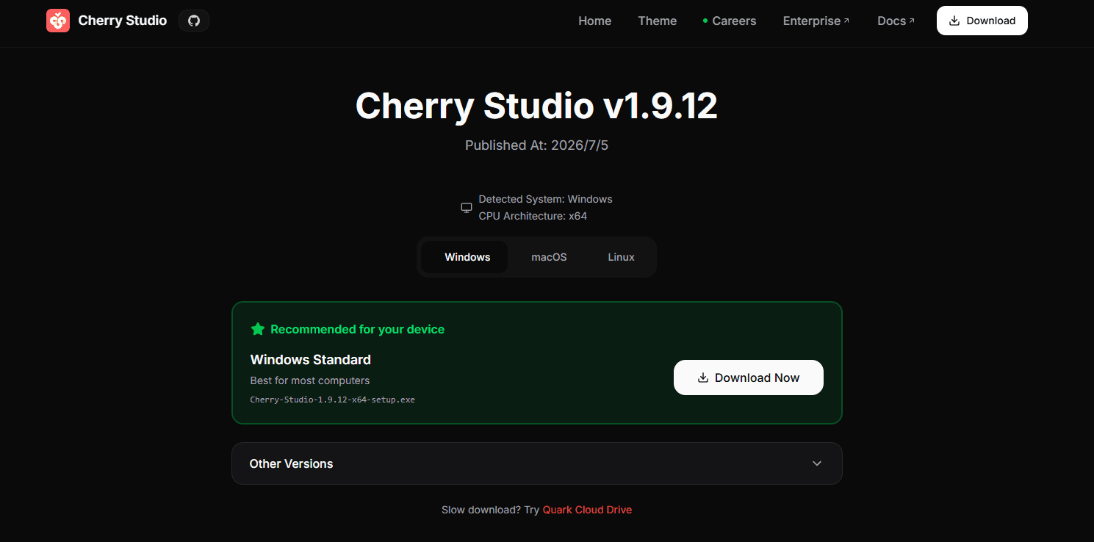This screenshot has width=1094, height=542.
Task: Click the Recommended for your device label
Action: click(x=357, y=329)
